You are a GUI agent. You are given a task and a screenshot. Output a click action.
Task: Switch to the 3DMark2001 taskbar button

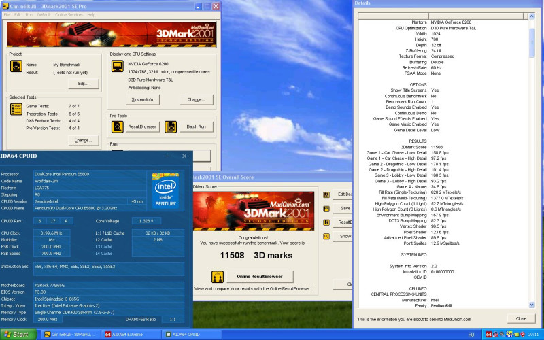click(71, 335)
